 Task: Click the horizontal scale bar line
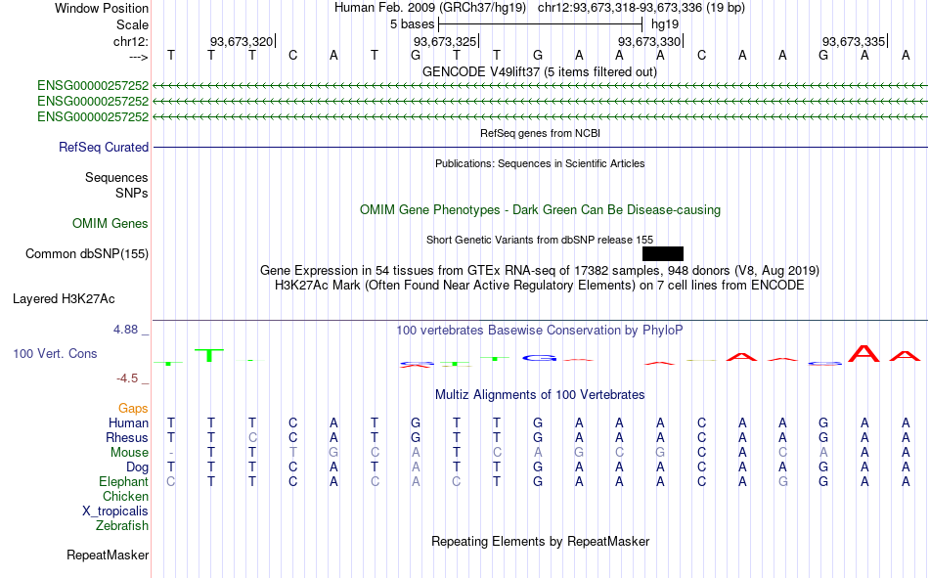coord(541,24)
